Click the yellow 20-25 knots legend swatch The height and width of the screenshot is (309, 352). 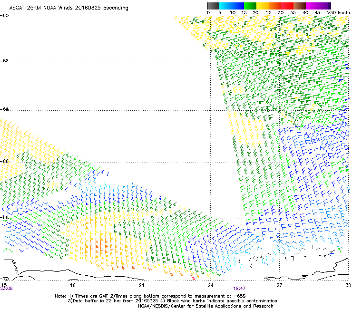(263, 6)
